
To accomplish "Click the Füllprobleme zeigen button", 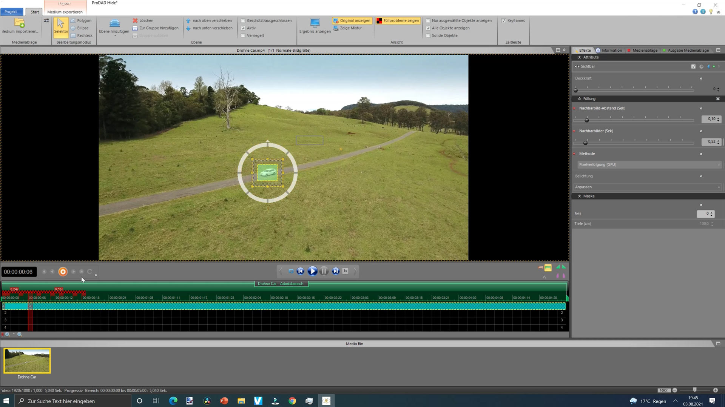I will pos(398,21).
